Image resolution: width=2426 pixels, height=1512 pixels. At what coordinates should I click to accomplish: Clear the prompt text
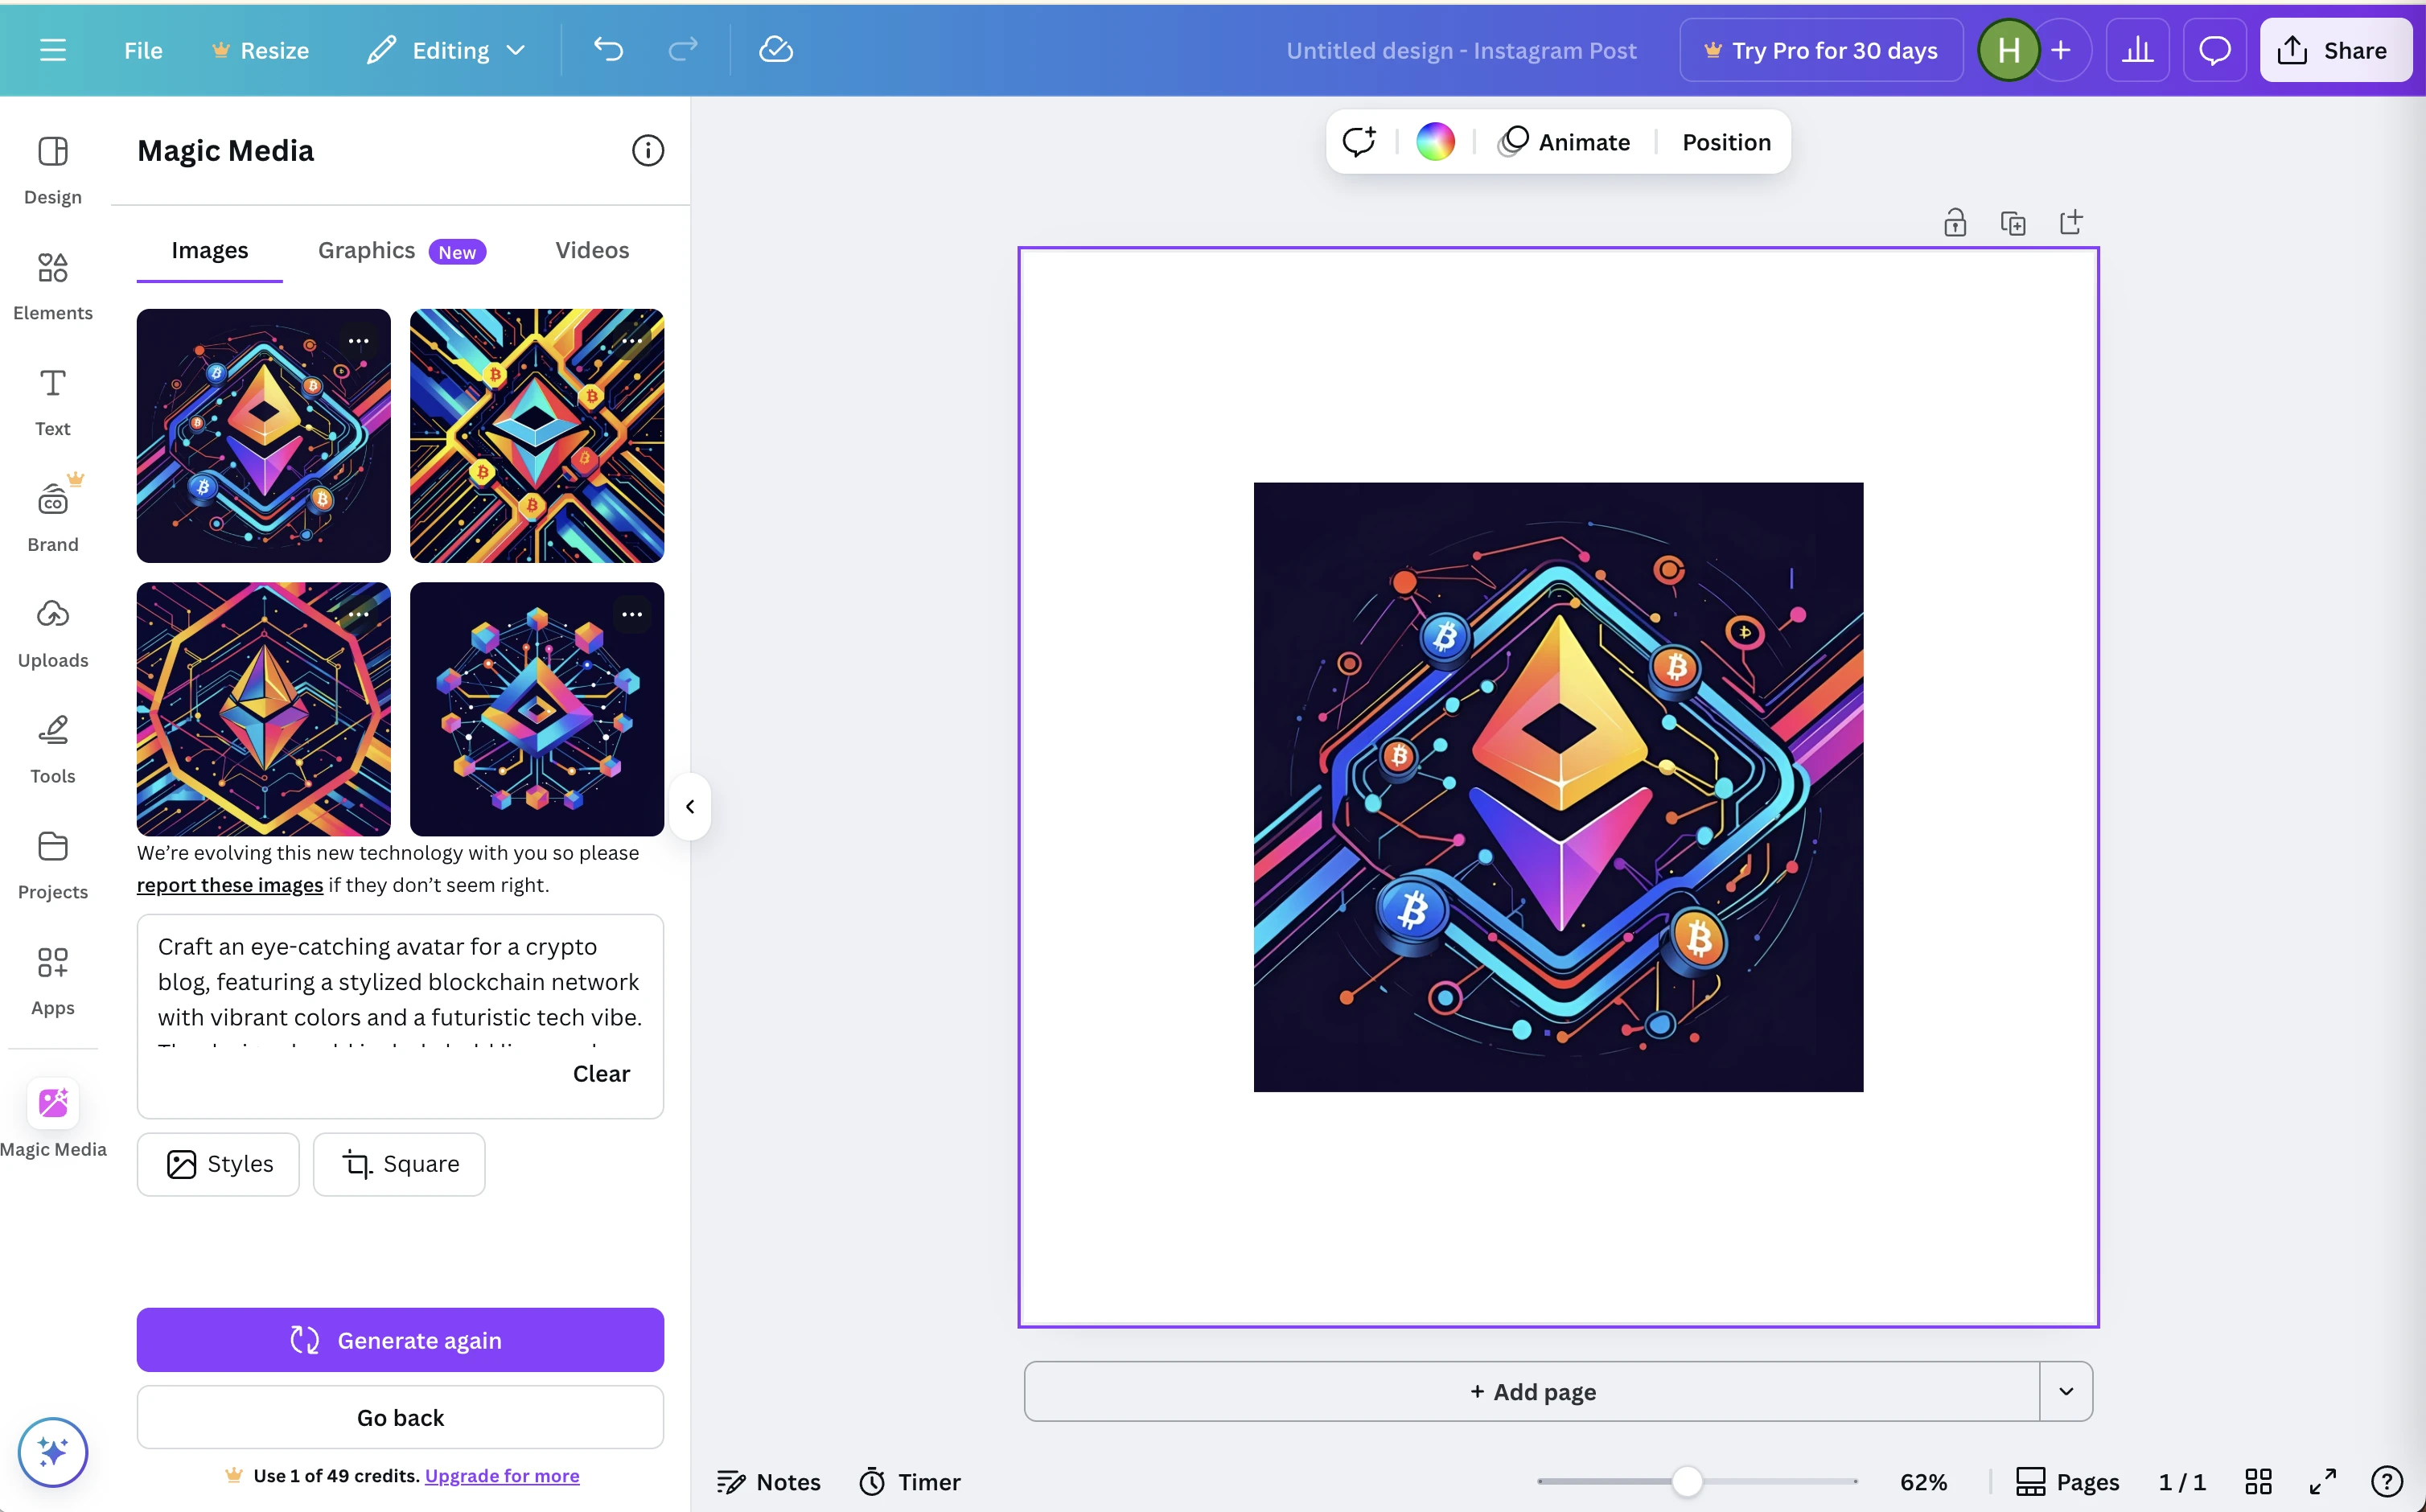click(x=601, y=1073)
